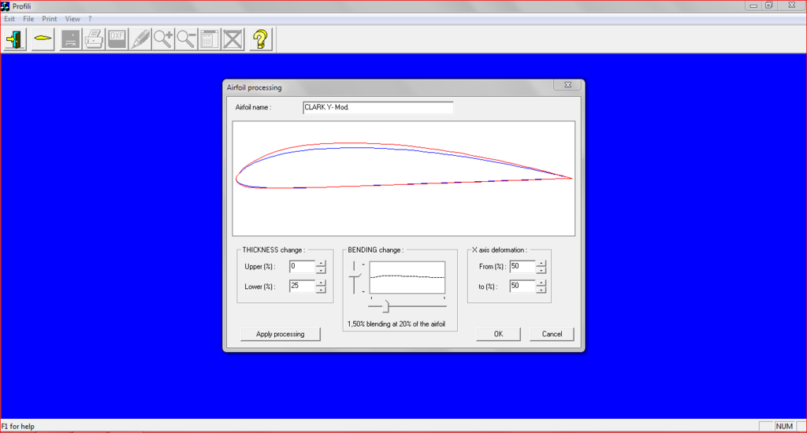Click the Cancel button in dialog

click(552, 334)
